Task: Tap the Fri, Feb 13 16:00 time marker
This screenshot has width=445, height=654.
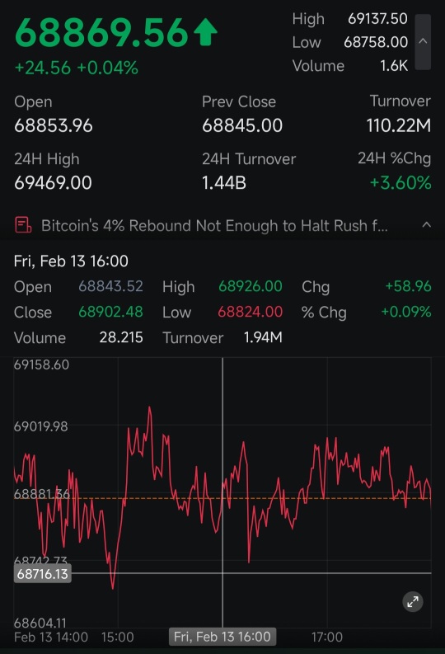Action: coord(222,637)
